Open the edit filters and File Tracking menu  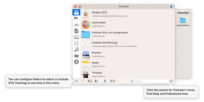pos(77,81)
